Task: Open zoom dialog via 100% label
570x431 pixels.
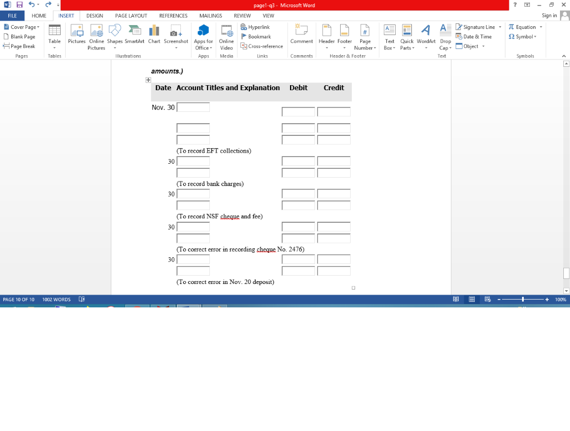Action: (x=561, y=300)
